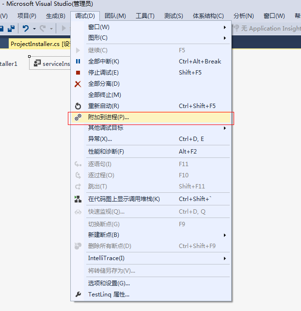Open the 测试(S) menu
This screenshot has height=311, width=301.
pyautogui.click(x=174, y=16)
